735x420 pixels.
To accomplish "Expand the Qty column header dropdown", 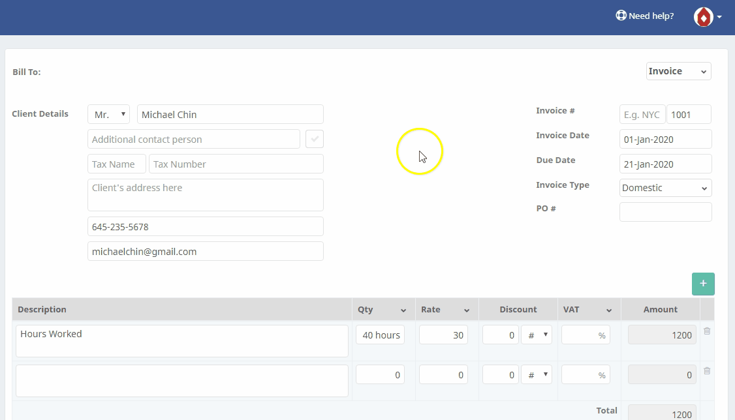I will (x=403, y=310).
